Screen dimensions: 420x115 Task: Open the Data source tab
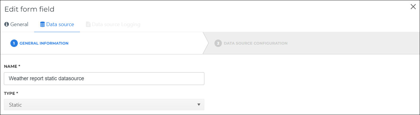(x=57, y=24)
